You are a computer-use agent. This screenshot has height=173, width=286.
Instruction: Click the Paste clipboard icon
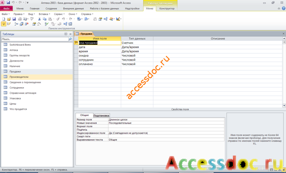50,19
